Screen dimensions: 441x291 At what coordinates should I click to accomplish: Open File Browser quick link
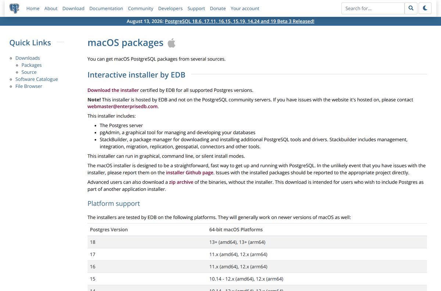pos(29,86)
